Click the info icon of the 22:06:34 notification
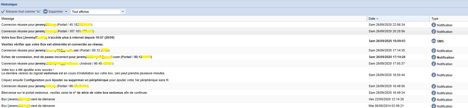The image size is (468, 108). pyautogui.click(x=434, y=25)
